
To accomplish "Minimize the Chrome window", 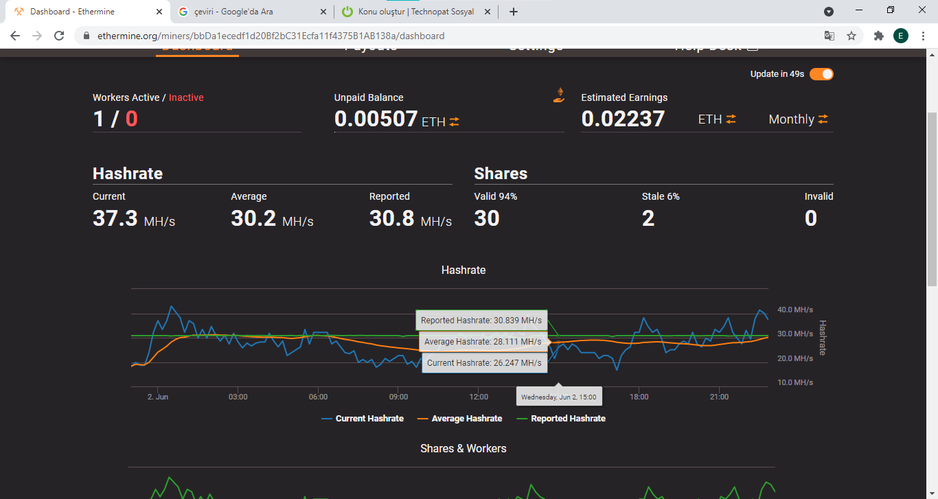I will tap(859, 10).
